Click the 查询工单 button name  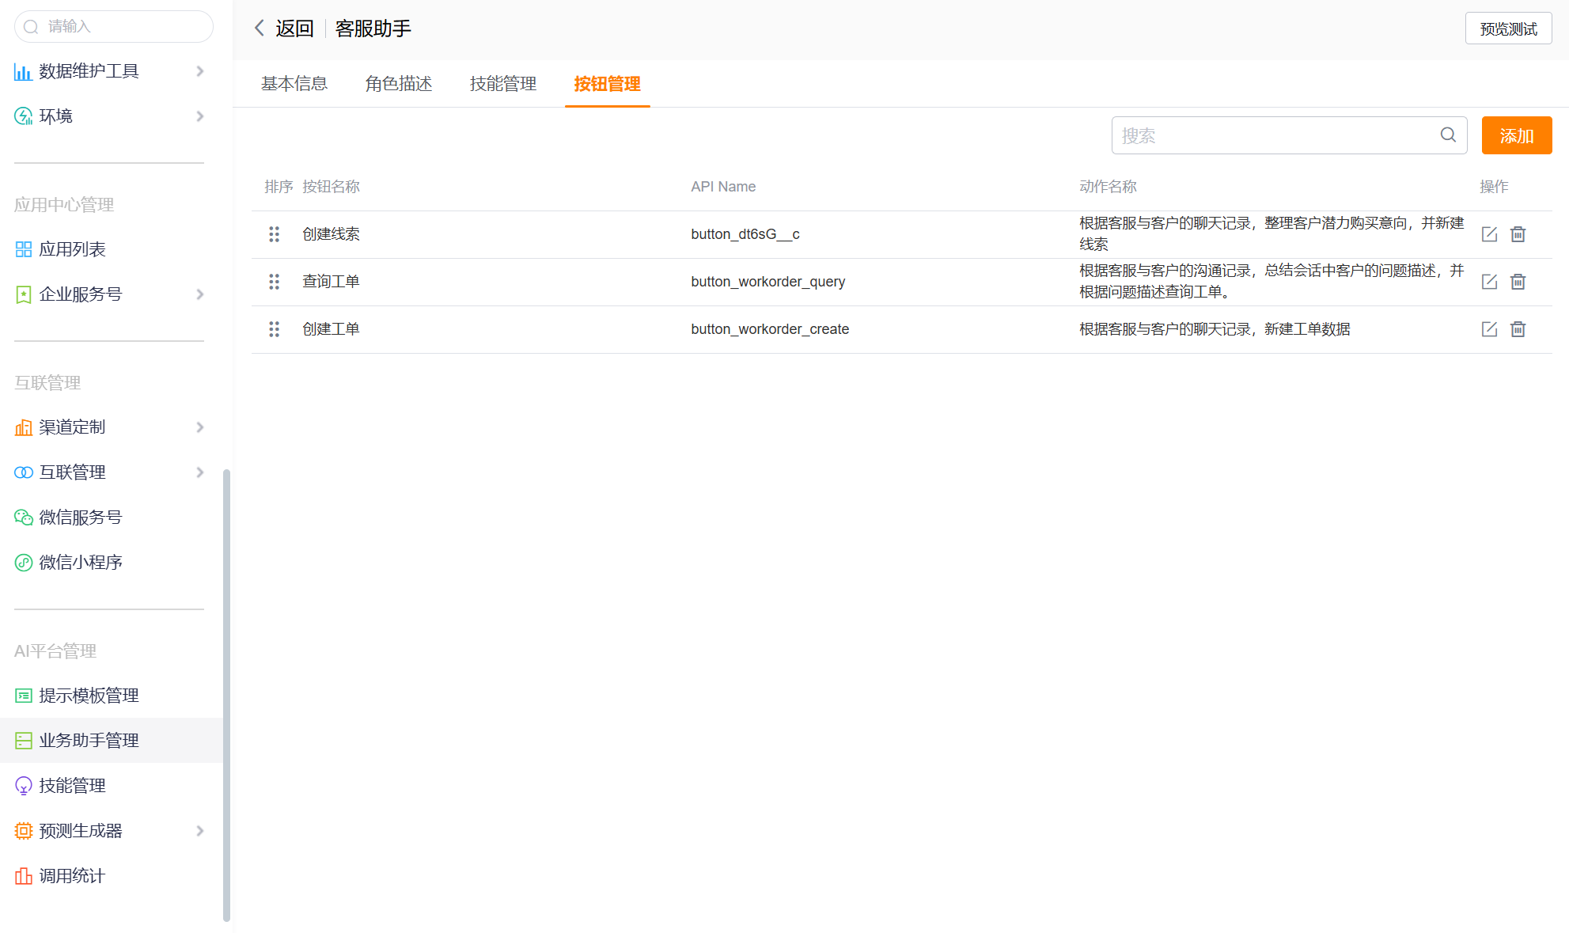coord(331,282)
